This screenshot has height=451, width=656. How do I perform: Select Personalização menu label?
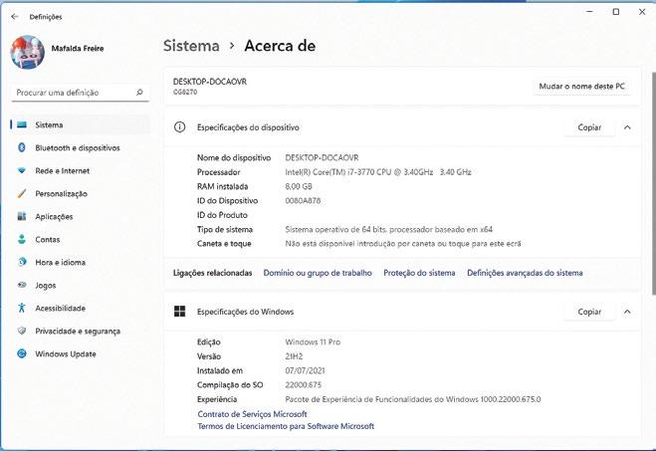pos(61,194)
